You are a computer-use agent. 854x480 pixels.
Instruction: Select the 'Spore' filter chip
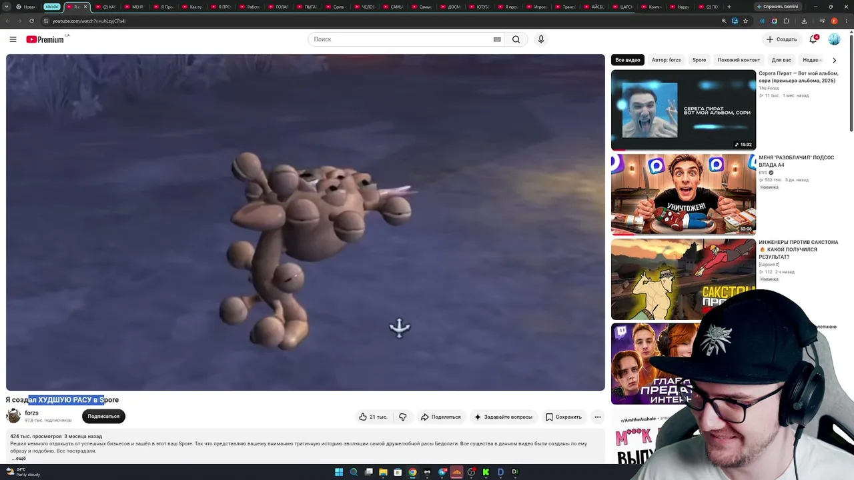[x=699, y=60]
